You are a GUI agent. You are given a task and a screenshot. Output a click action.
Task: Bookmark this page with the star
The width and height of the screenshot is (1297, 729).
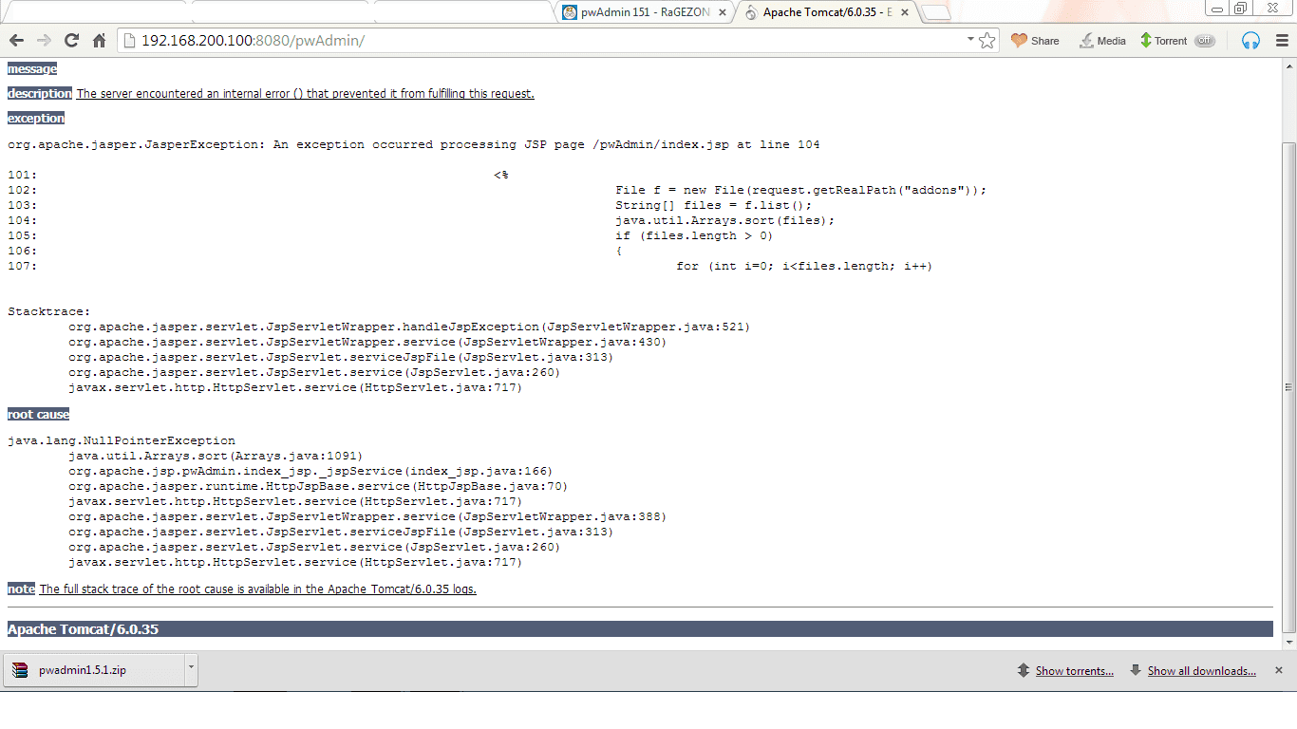point(987,41)
